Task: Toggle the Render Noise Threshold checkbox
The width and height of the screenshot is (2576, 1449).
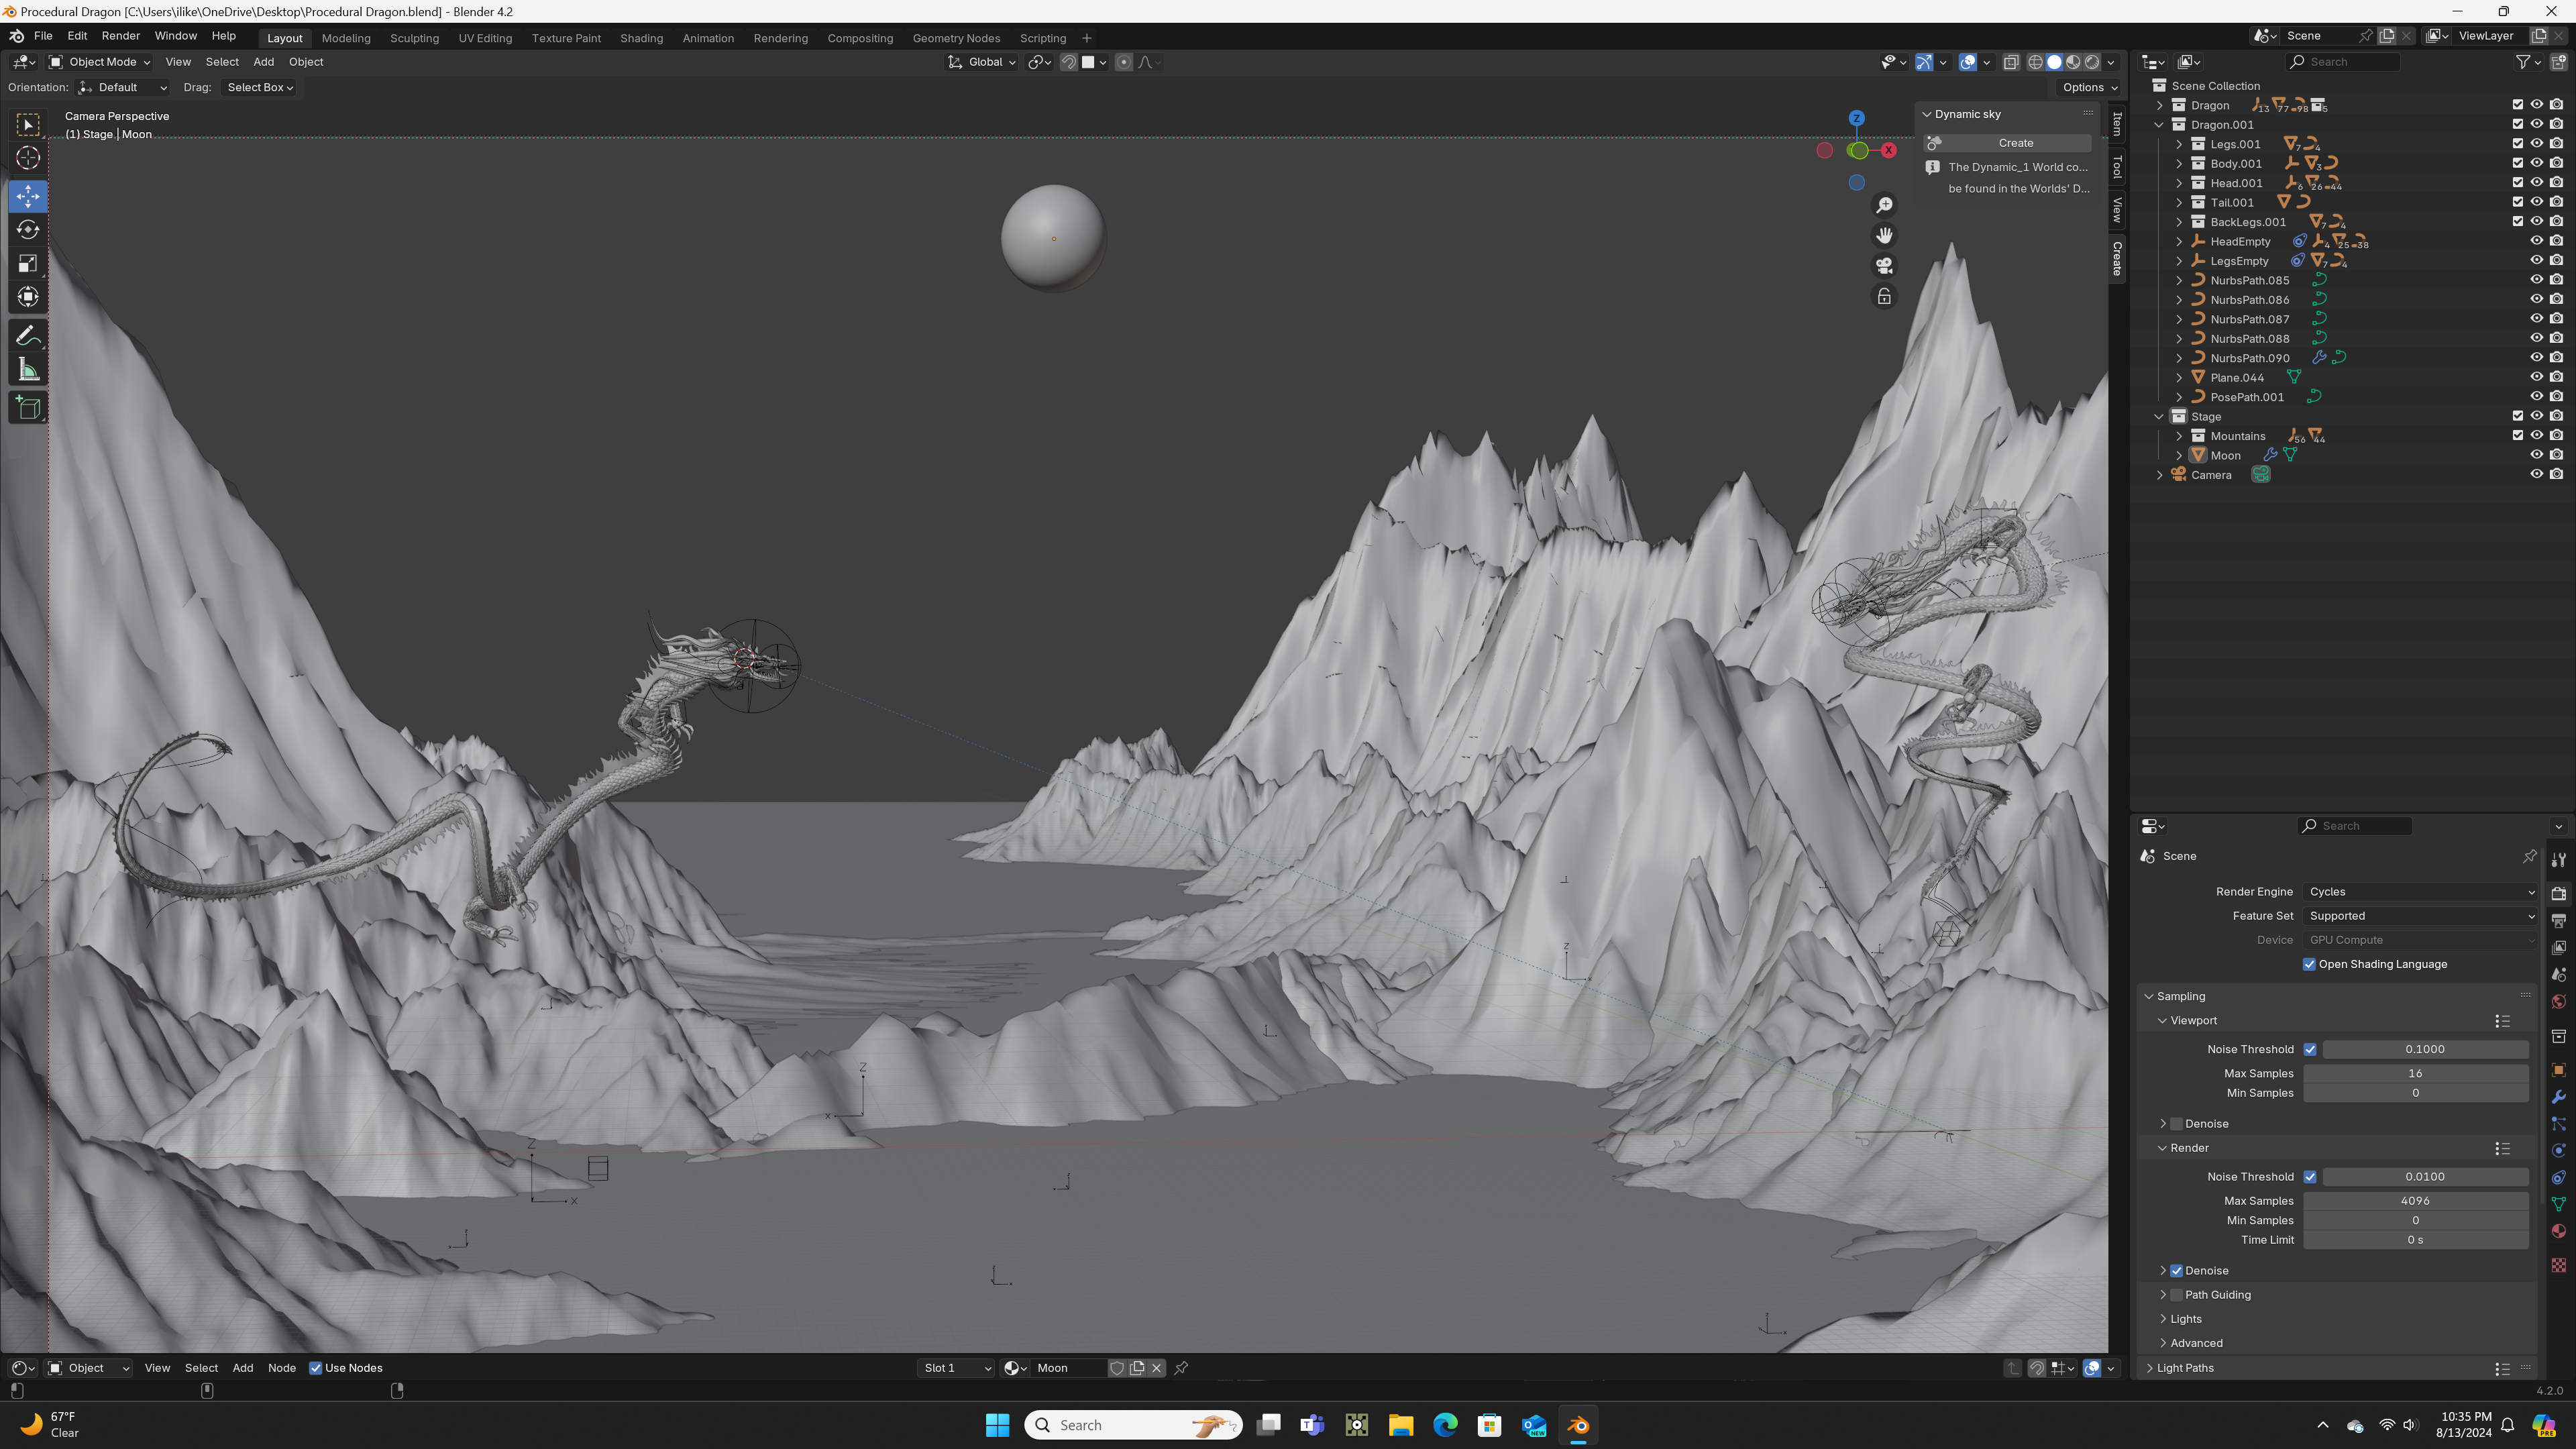Action: (2310, 1177)
